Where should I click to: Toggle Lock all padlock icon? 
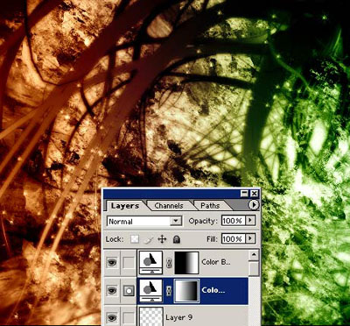pyautogui.click(x=176, y=239)
